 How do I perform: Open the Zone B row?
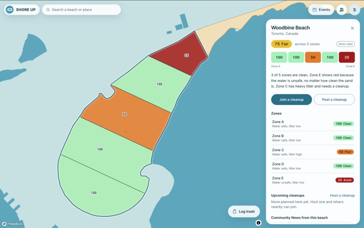tap(313, 138)
